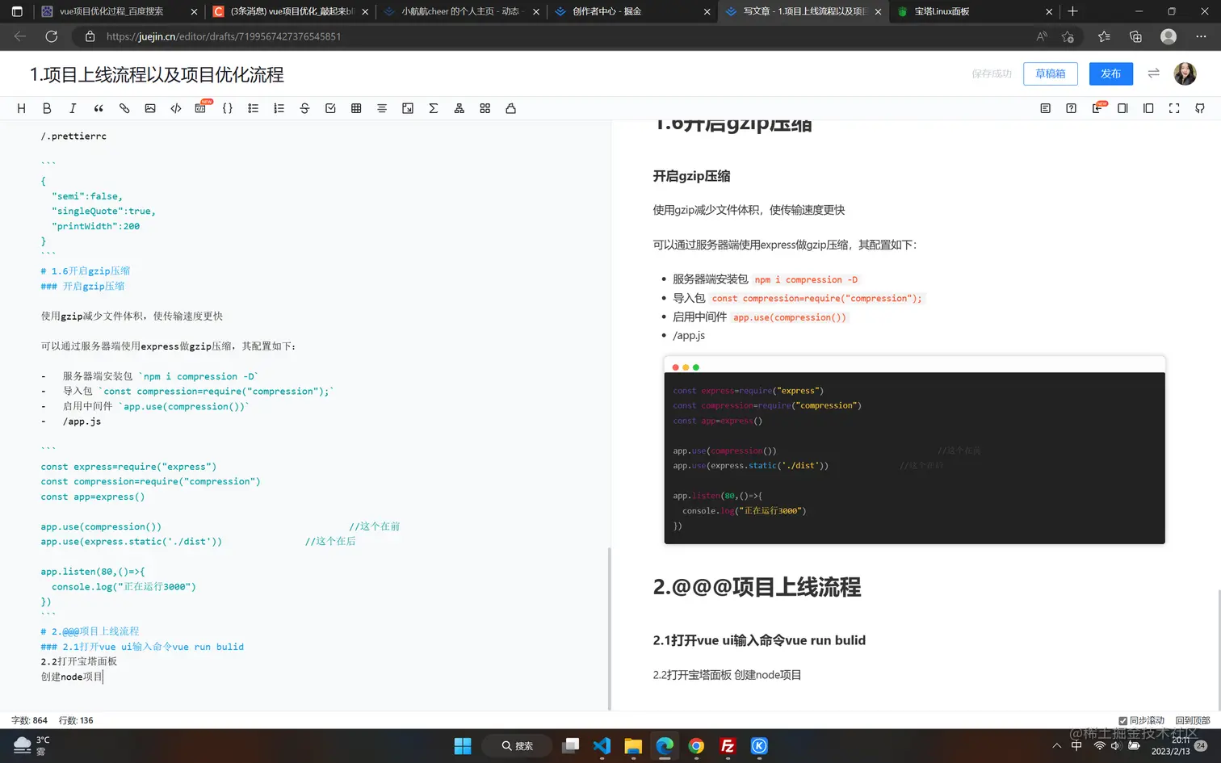Screen dimensions: 1221x763
Task: Click the 回到顶部 back-to-top link
Action: click(1193, 720)
